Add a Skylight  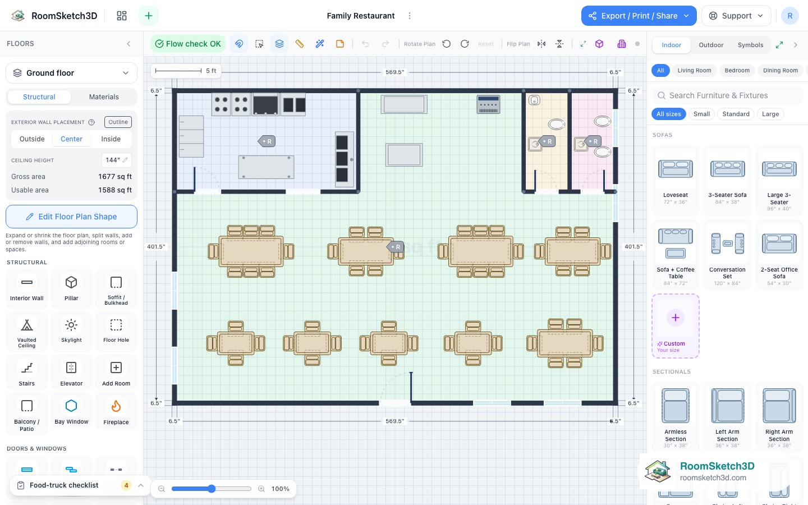coord(71,332)
